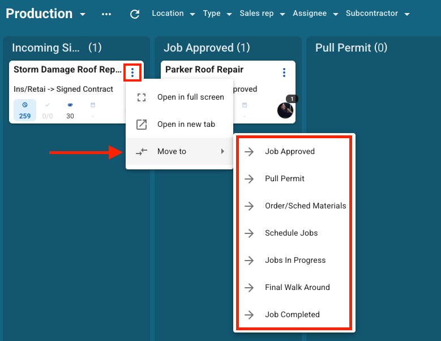Click the Parker Roof Repair card title
Screen dimensions: 441x341
[x=204, y=70]
